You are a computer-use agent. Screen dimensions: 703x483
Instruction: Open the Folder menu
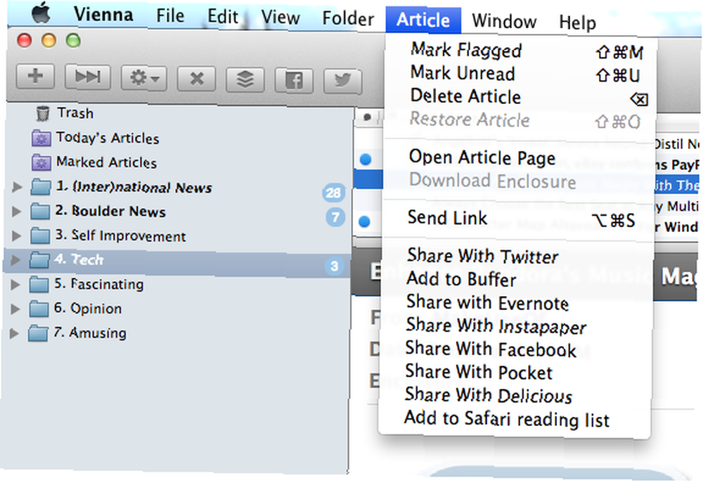pos(348,19)
